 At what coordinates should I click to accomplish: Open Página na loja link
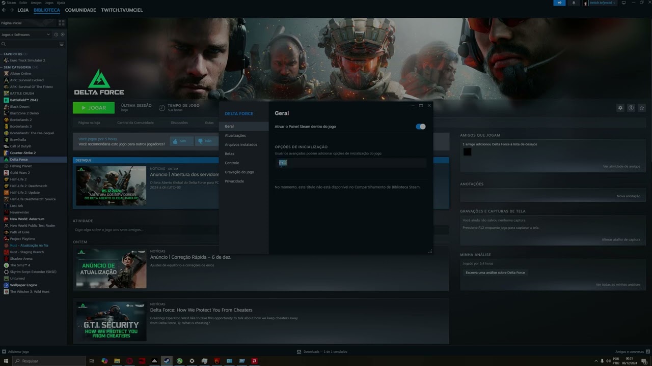pos(89,123)
